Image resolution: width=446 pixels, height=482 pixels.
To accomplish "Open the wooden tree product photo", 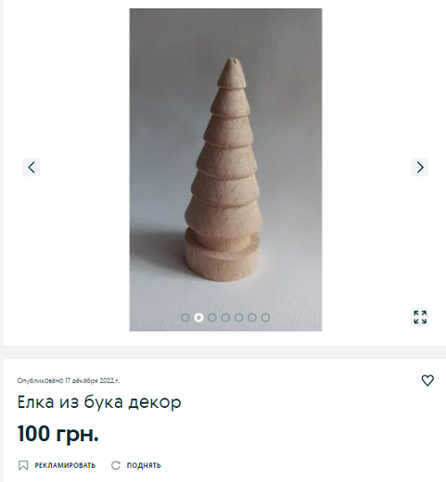I will click(x=226, y=169).
